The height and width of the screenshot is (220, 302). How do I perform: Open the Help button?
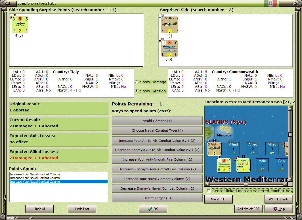279,209
